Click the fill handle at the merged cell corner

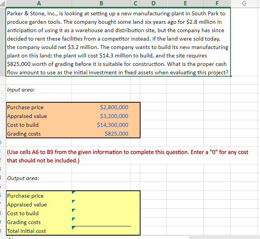click(x=231, y=76)
